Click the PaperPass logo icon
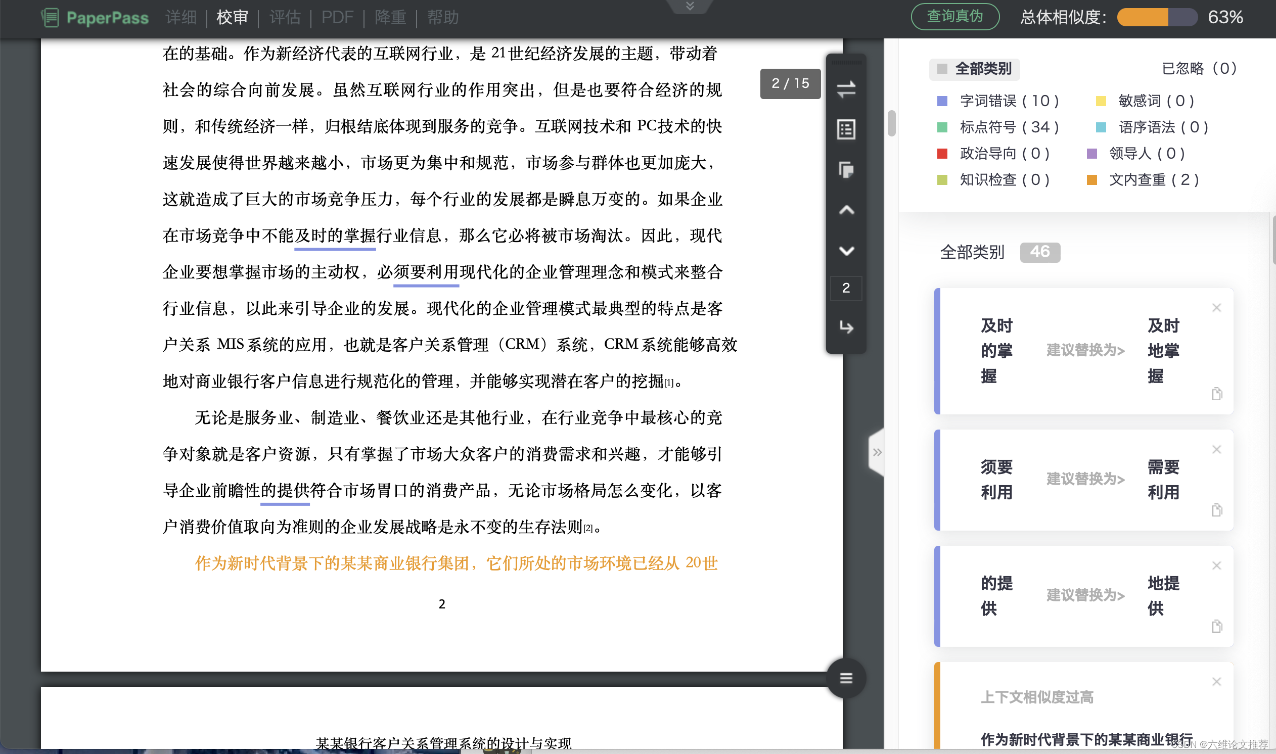This screenshot has height=754, width=1276. click(50, 18)
